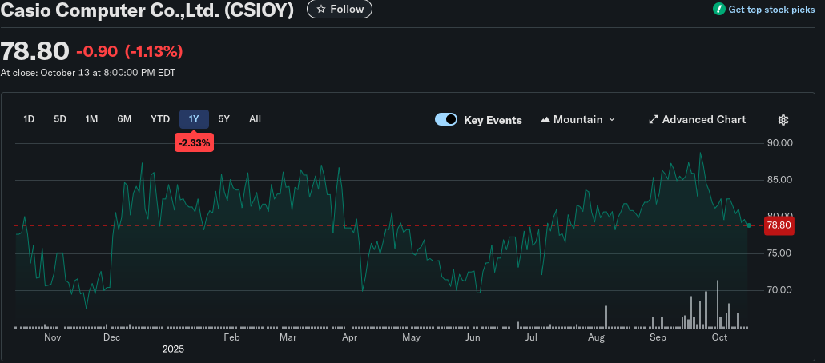Click the star icon in Follow button
The width and height of the screenshot is (825, 363).
(x=321, y=10)
